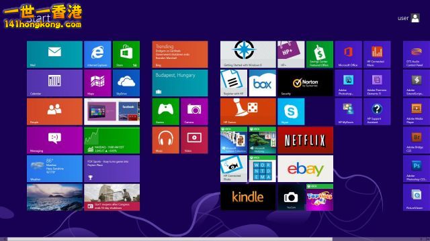
Task: Open the HP Games tile
Action: click(x=248, y=112)
